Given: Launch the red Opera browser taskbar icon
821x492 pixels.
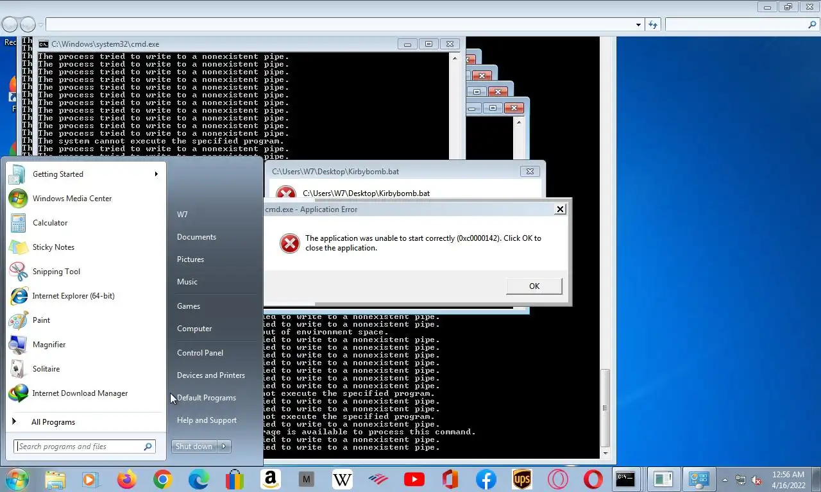Looking at the screenshot, I should [593, 479].
